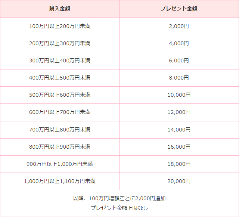The height and width of the screenshot is (217, 239).
Task: Click the プレゼント金額上限なし text
Action: (x=119, y=208)
